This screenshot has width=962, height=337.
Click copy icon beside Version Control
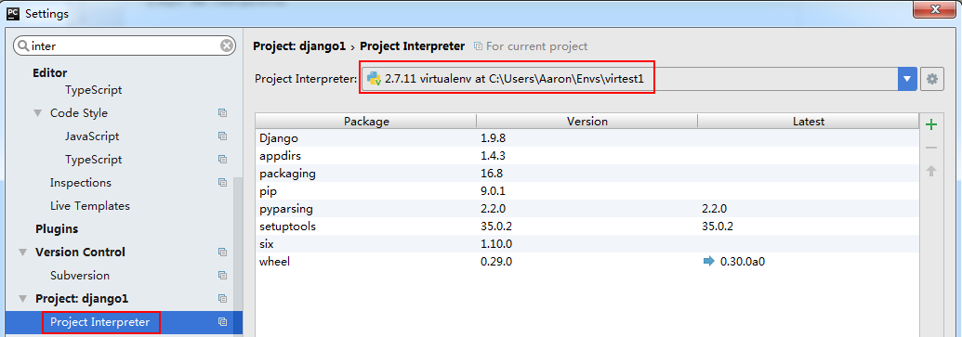coord(223,252)
